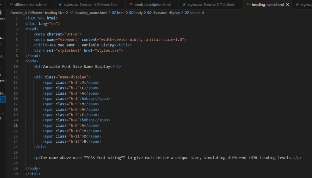312x178 pixels.
Task: Follow the styles.css link in the href attribute
Action: coord(108,51)
